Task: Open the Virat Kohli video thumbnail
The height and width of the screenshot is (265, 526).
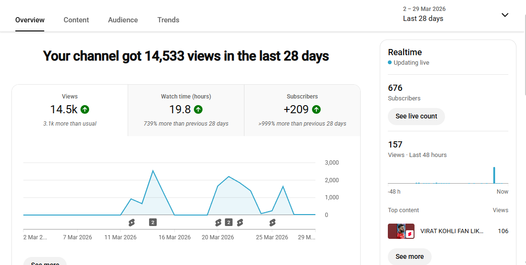Action: click(401, 231)
